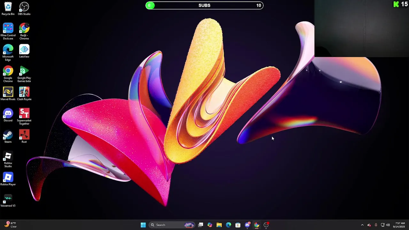Select the Voicemod V3 desktop icon
The image size is (409, 230).
[8, 201]
